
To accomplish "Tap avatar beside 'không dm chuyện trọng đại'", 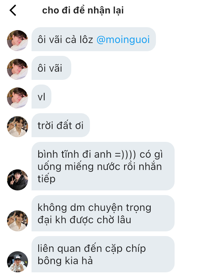I will [x=18, y=221].
